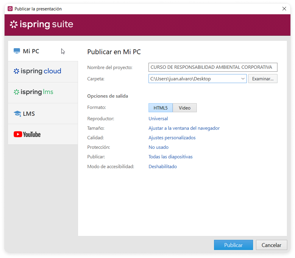Open Ajustes personalizados quality settings
295x258 pixels.
pos(172,138)
